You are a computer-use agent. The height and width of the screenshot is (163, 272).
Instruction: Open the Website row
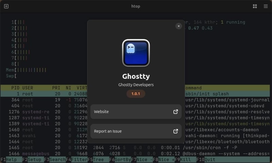pos(136,112)
